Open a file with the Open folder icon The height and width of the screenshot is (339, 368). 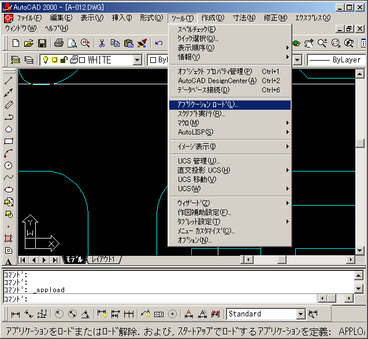(29, 43)
